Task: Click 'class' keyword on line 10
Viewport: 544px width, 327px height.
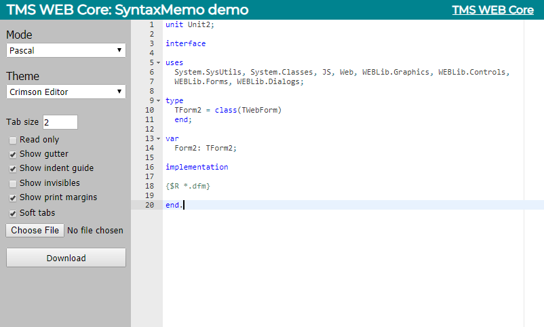Action: click(225, 110)
